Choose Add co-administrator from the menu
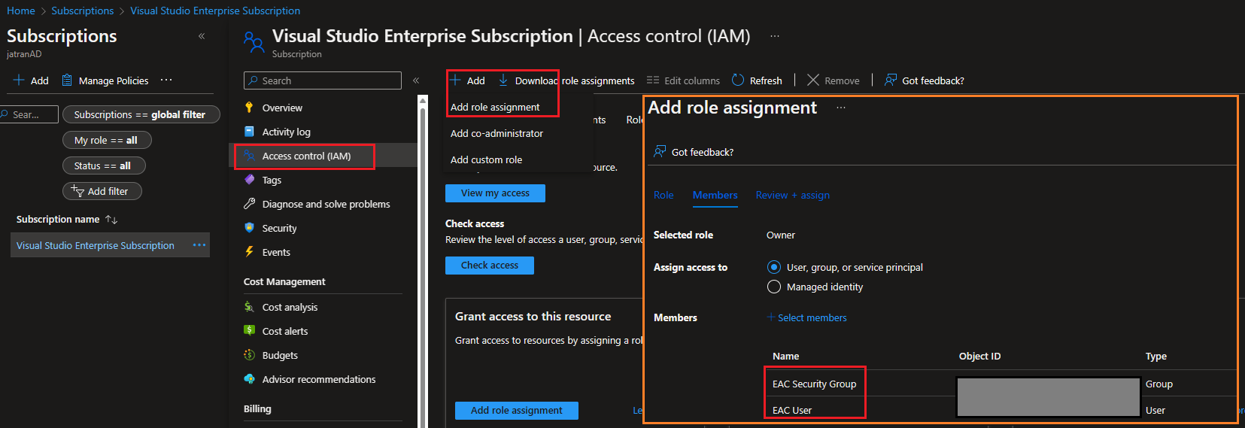 point(496,133)
